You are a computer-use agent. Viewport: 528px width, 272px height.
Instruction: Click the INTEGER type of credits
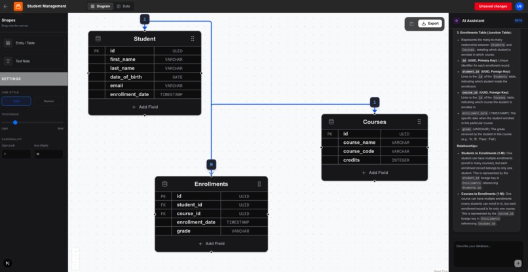tap(400, 160)
